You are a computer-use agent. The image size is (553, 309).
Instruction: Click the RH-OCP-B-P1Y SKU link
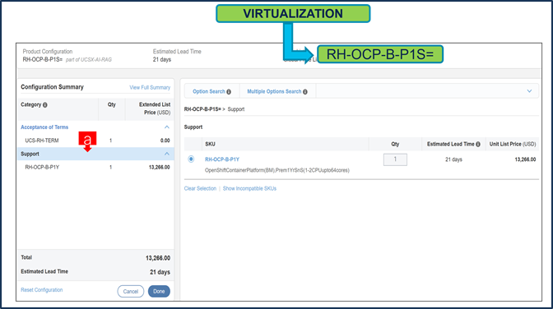(x=222, y=159)
